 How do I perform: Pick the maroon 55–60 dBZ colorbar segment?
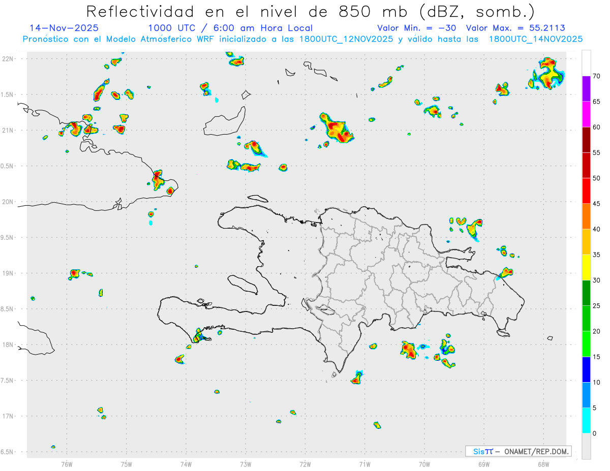point(586,140)
